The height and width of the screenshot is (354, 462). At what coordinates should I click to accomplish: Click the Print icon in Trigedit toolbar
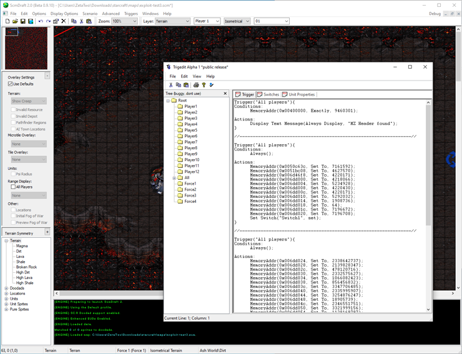tap(196, 85)
